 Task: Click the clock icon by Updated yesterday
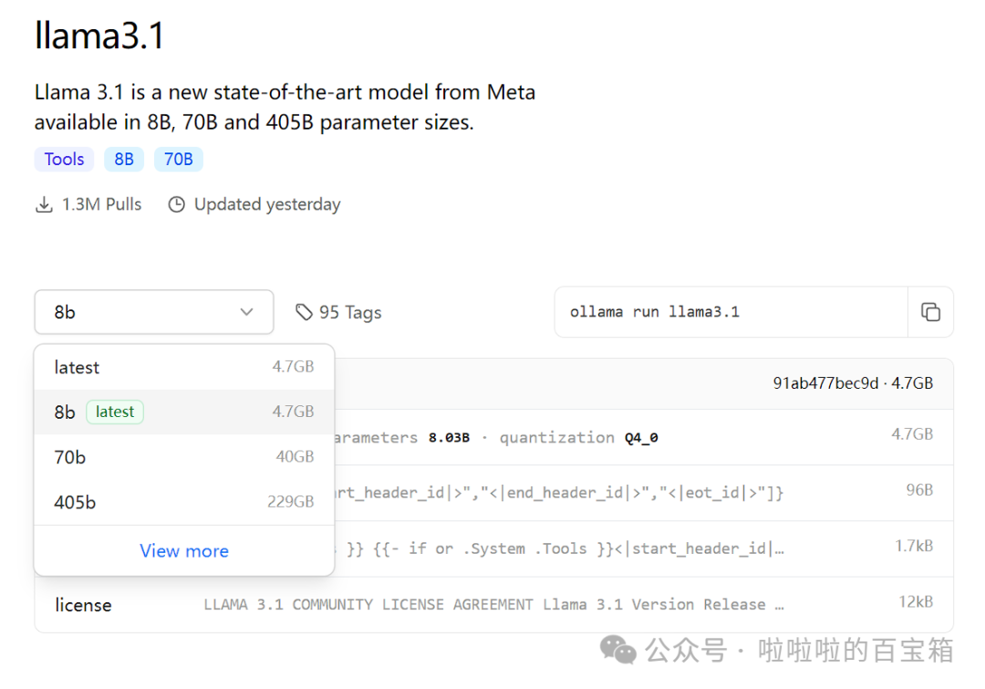pyautogui.click(x=176, y=204)
